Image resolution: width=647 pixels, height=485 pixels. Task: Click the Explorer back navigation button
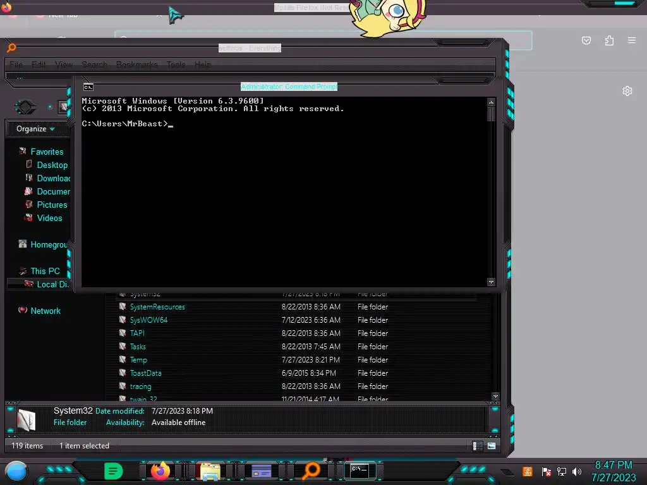pyautogui.click(x=25, y=107)
